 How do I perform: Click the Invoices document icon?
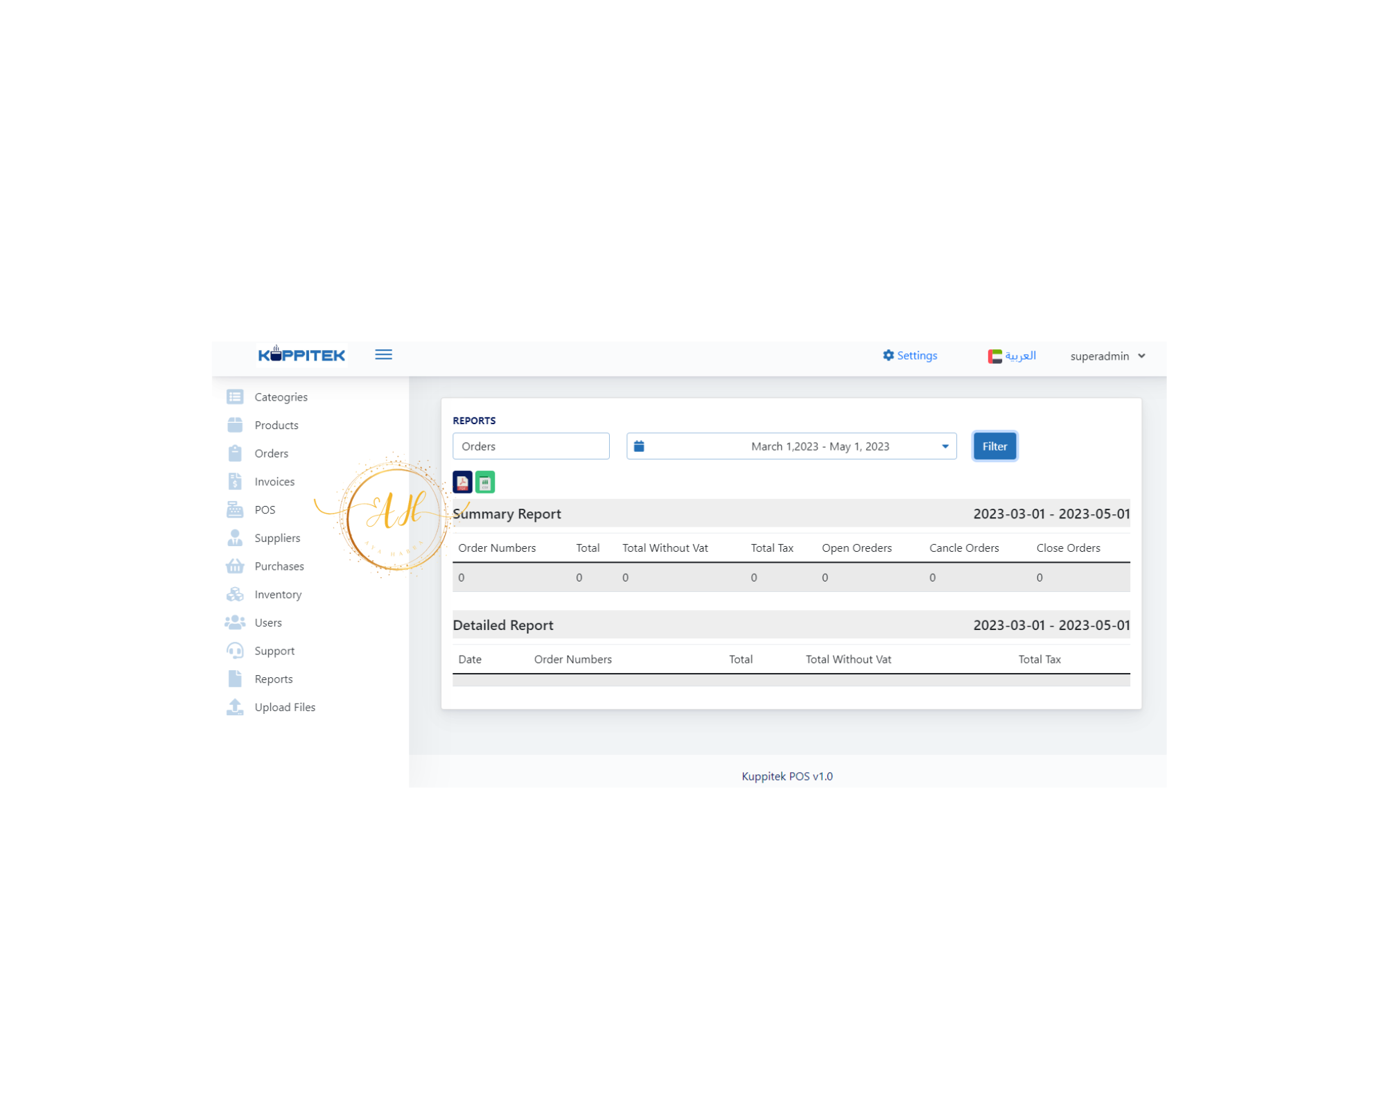[235, 482]
